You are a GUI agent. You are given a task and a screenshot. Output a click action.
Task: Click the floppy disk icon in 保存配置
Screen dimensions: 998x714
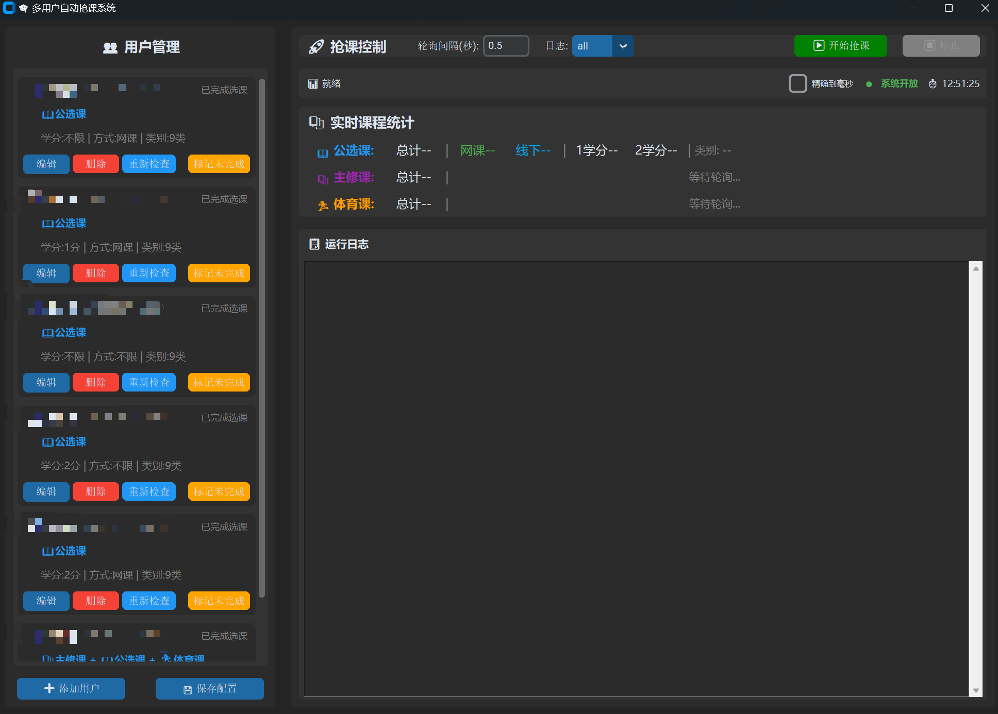188,690
